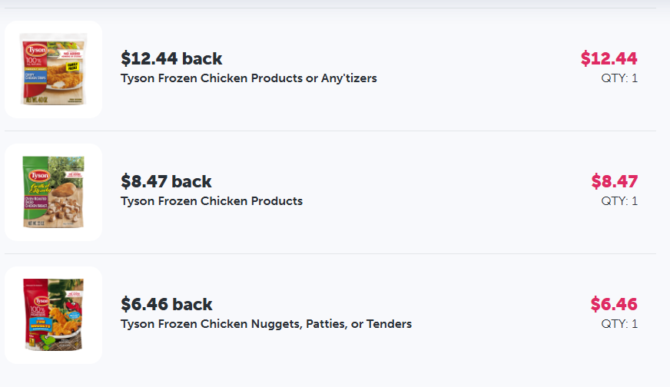This screenshot has height=387, width=670.
Task: Click QTY: 1 under the $12.44 amount
Action: pyautogui.click(x=619, y=78)
